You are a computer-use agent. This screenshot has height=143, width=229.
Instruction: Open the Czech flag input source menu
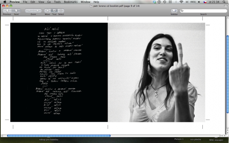coord(205,2)
